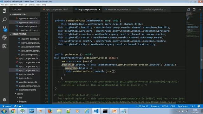Open changes icon in editor toolbar
This screenshot has width=203, height=114.
tap(188, 9)
